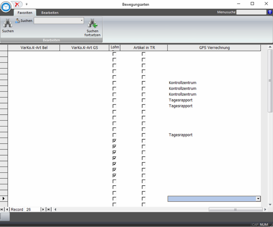Screen dimensions: 273x227
Task: Go to previous record in navigator
Action: 7,209
